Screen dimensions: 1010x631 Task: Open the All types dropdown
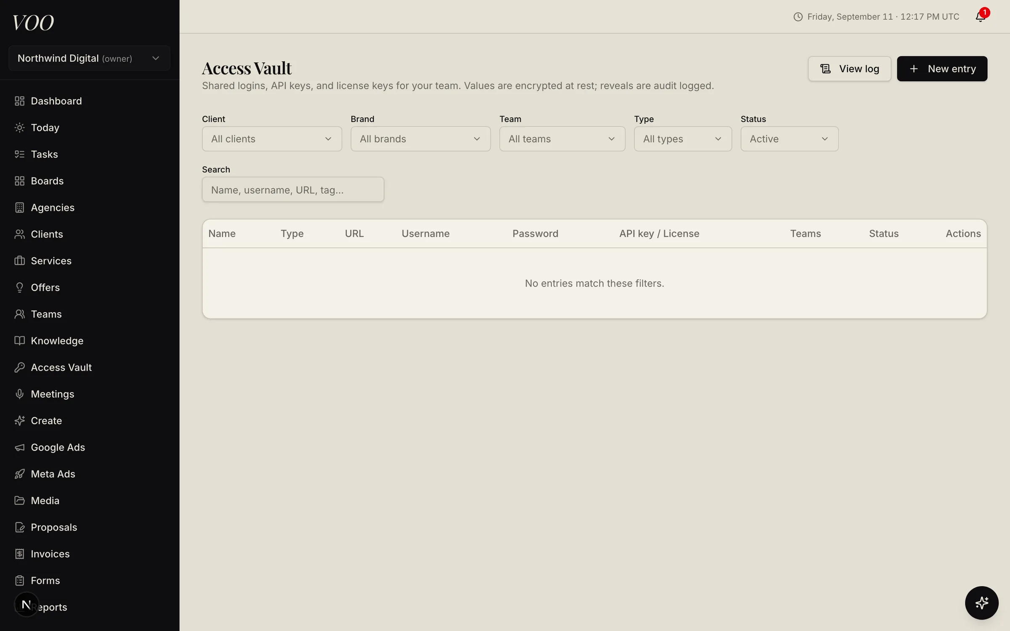tap(683, 139)
